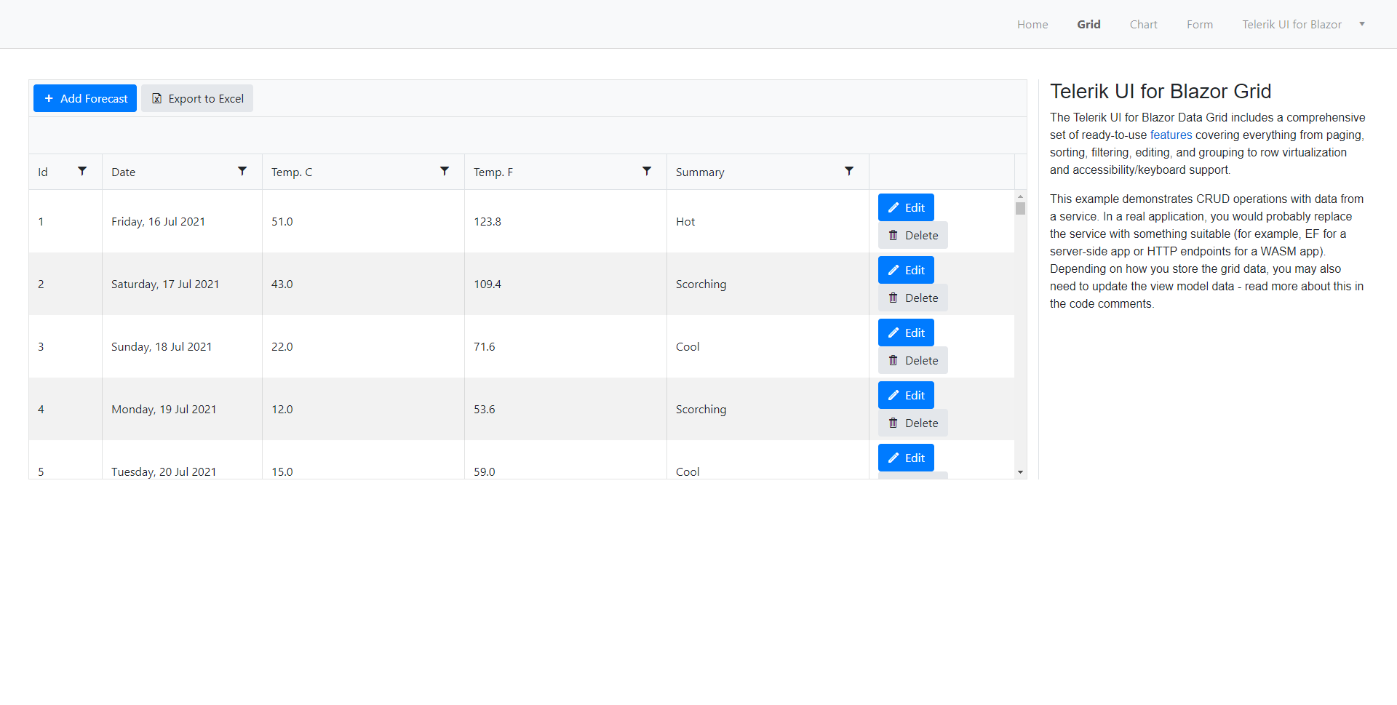The height and width of the screenshot is (705, 1397).
Task: Click the Id cell showing 3
Action: point(65,346)
